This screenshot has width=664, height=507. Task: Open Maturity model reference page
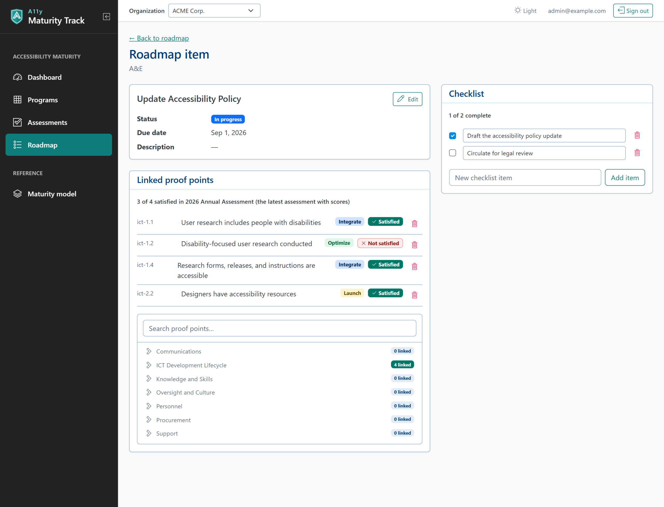(59, 194)
